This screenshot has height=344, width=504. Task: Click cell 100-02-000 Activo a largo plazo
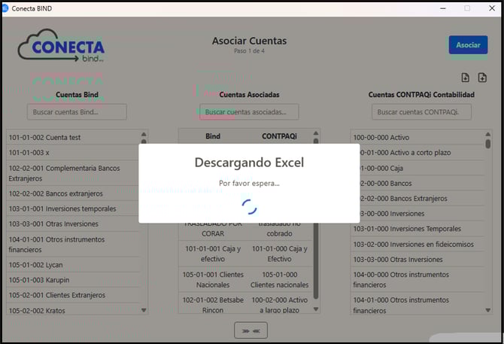(279, 304)
